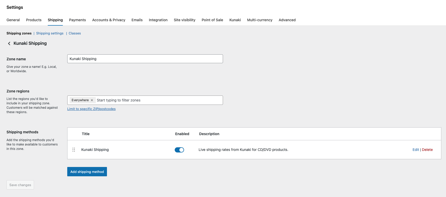Go to the Emails tab
This screenshot has height=197, width=446.
(137, 20)
